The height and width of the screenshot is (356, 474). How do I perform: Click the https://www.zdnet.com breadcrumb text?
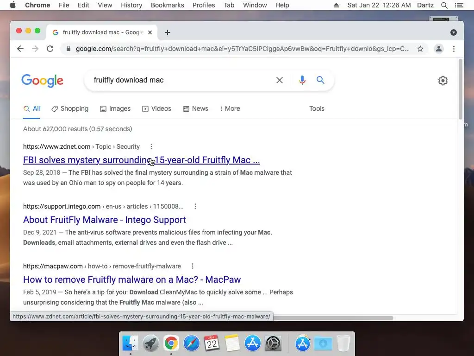click(57, 146)
